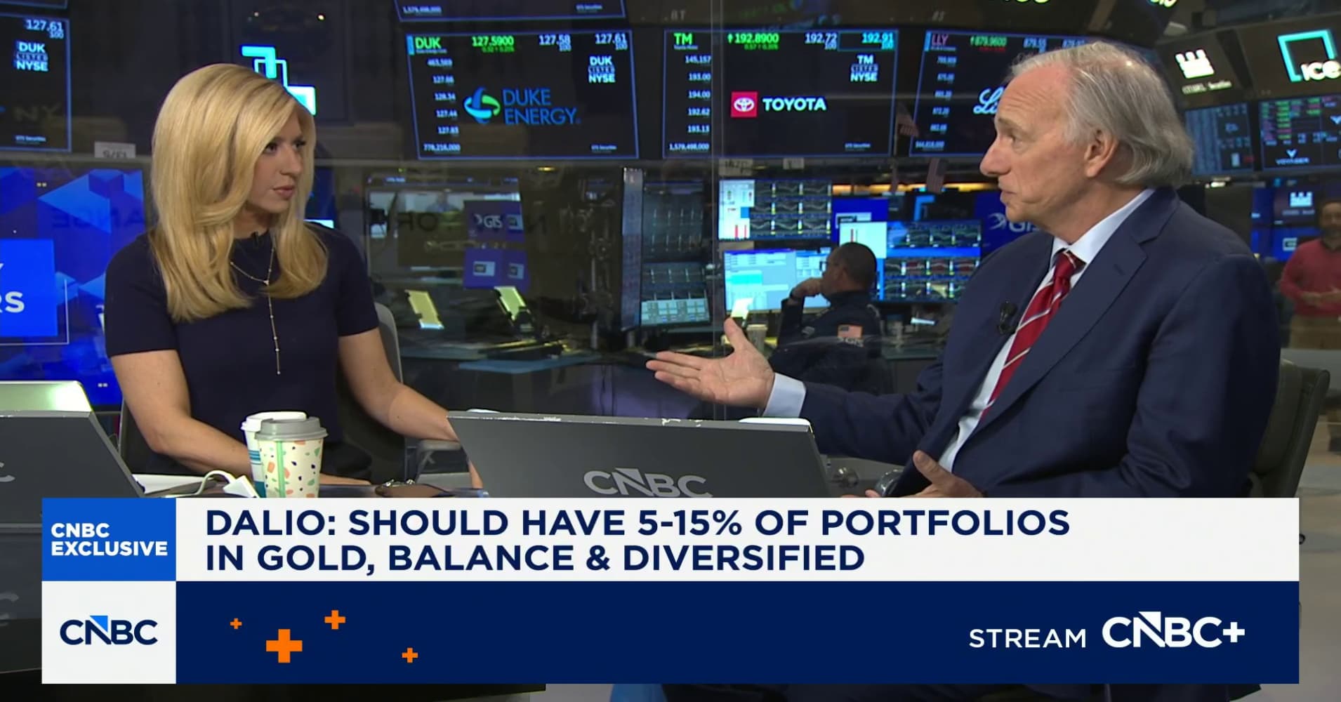
Task: Click the 127.5900 price on Duke board
Action: pos(492,41)
